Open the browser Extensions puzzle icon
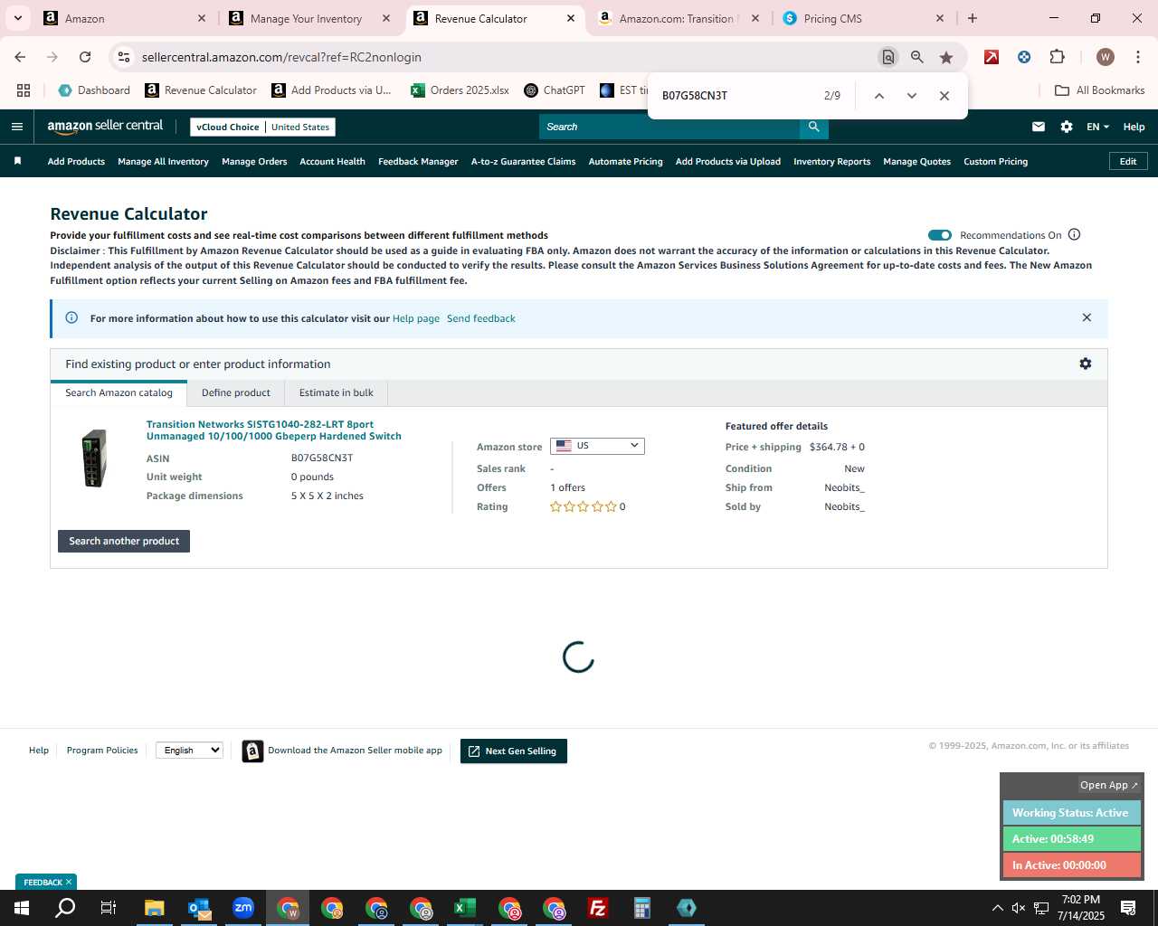 click(x=1057, y=57)
